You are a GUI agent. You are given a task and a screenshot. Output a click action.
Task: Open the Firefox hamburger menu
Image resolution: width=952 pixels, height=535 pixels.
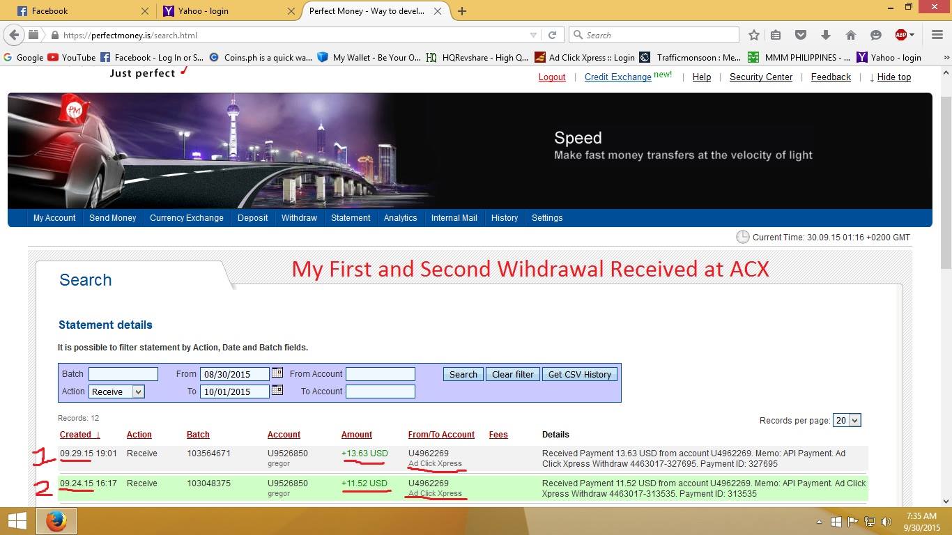click(937, 35)
